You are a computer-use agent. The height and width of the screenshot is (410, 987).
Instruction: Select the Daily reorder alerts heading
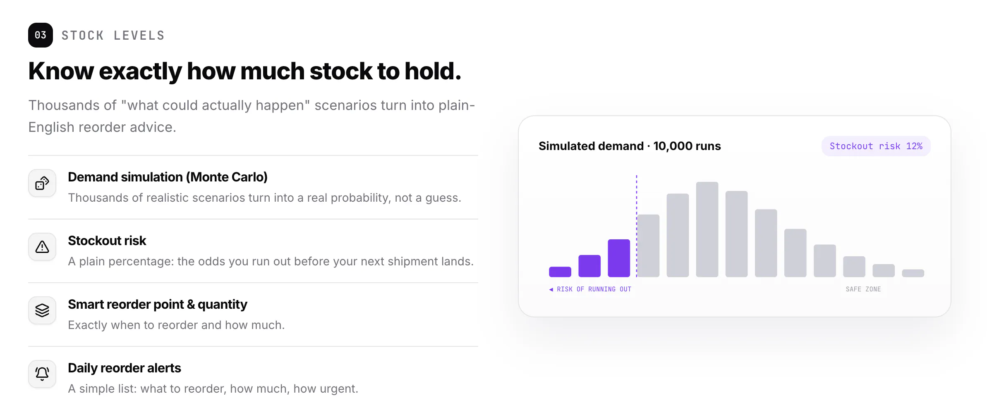[125, 368]
